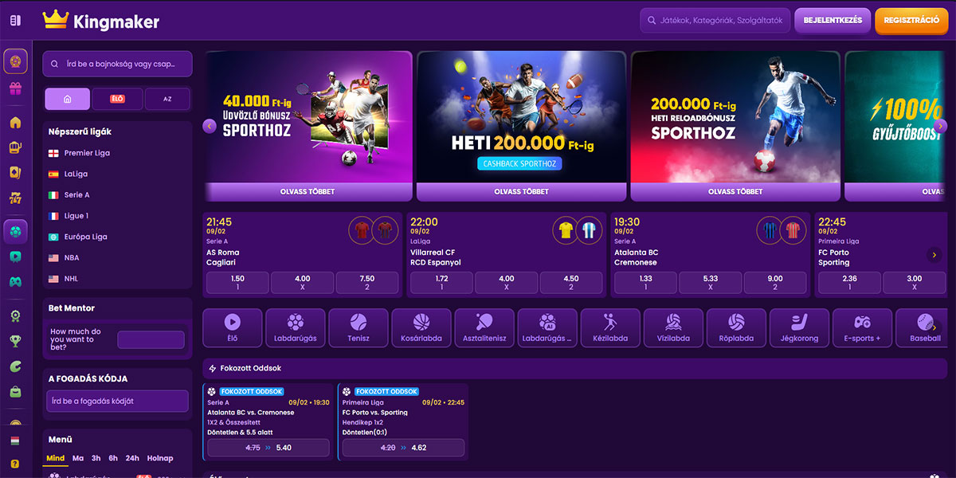
Task: Click the gift box icon in sidebar
Action: [x=15, y=88]
